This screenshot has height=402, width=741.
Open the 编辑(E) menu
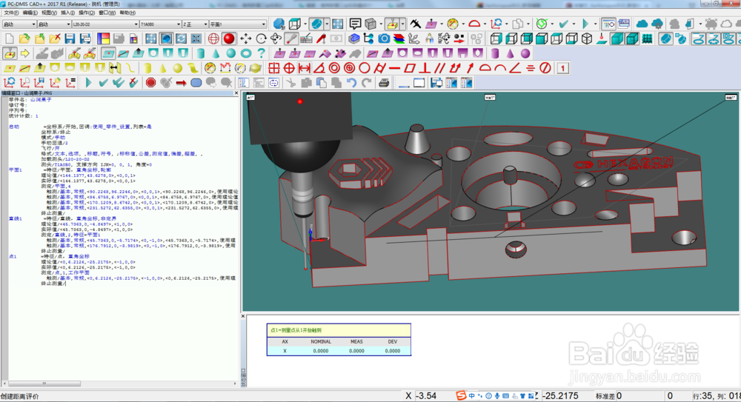tap(30, 13)
